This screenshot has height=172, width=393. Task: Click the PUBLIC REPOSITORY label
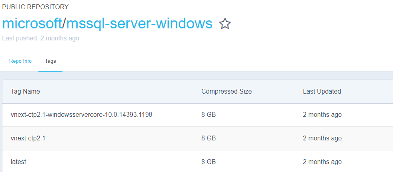(35, 7)
